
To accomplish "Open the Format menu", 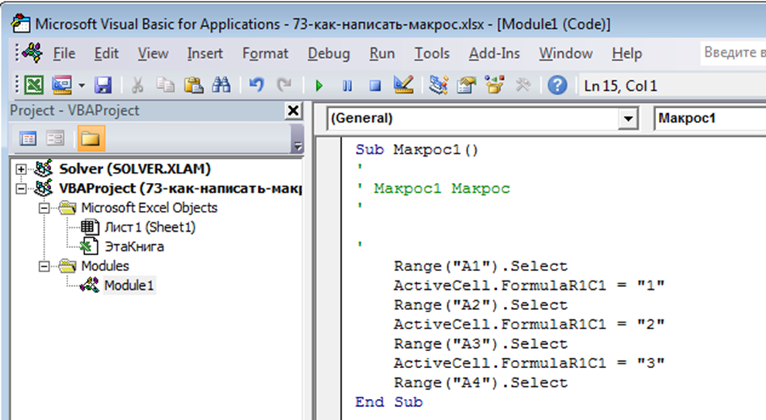I will pyautogui.click(x=265, y=53).
